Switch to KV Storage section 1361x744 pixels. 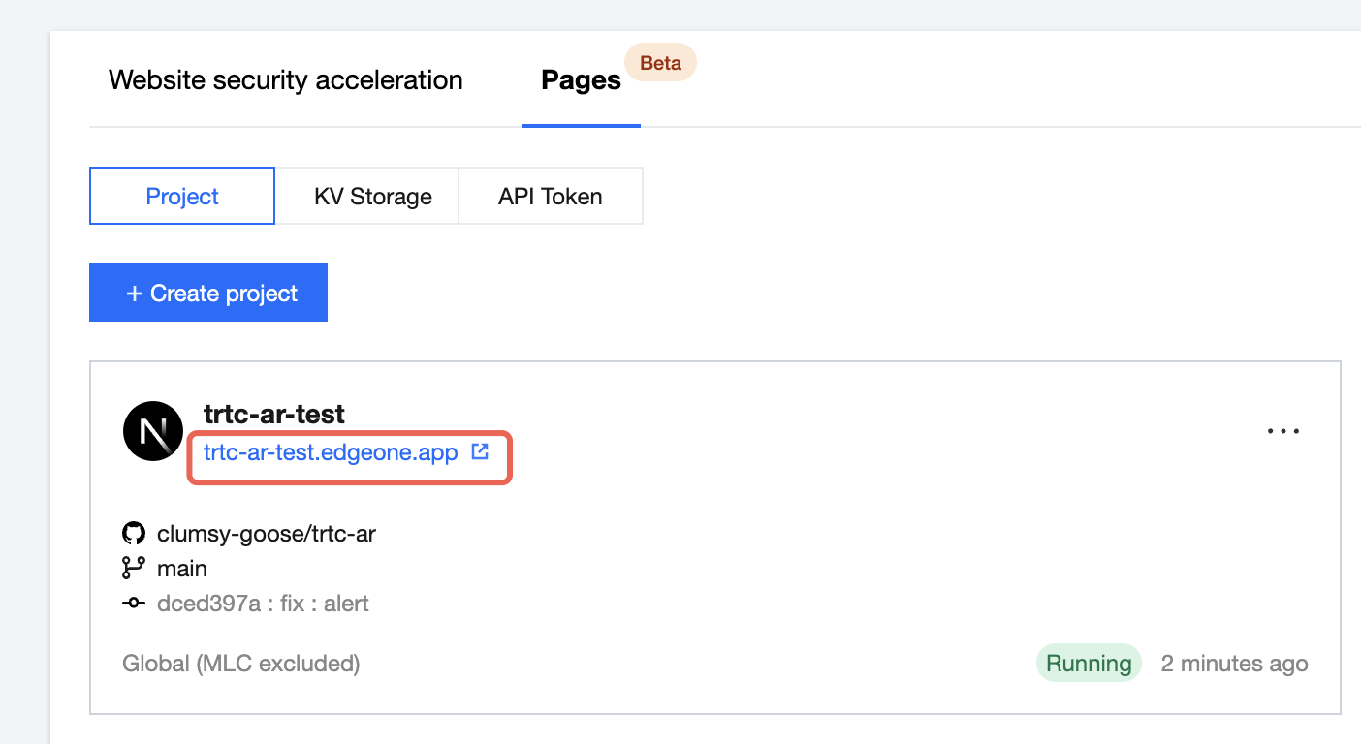tap(372, 197)
